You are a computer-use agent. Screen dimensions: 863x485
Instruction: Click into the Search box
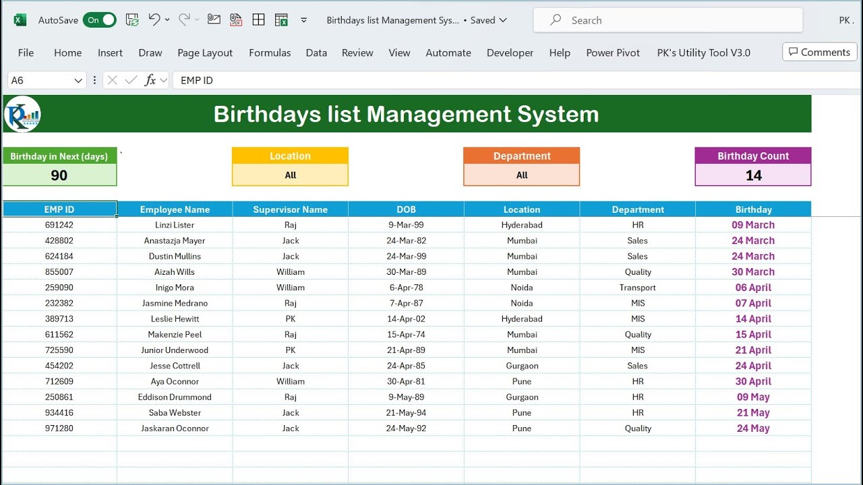(x=668, y=20)
